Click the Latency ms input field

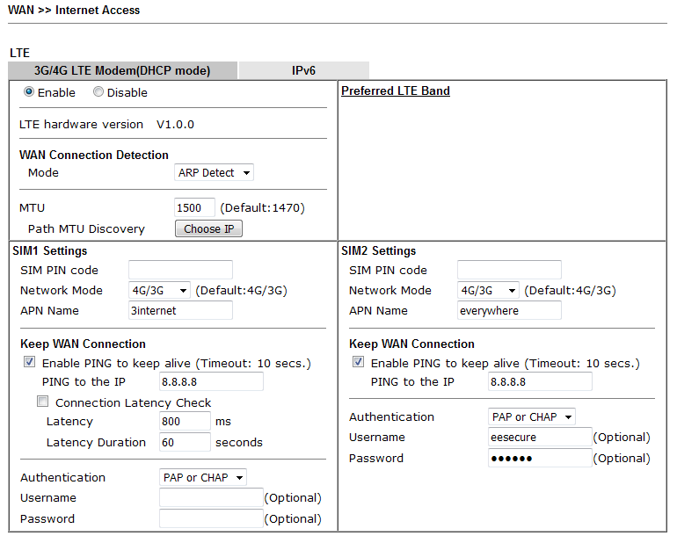tap(185, 422)
